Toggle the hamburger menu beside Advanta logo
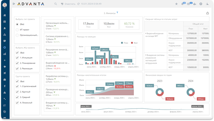214x121 pixels. point(14,4)
